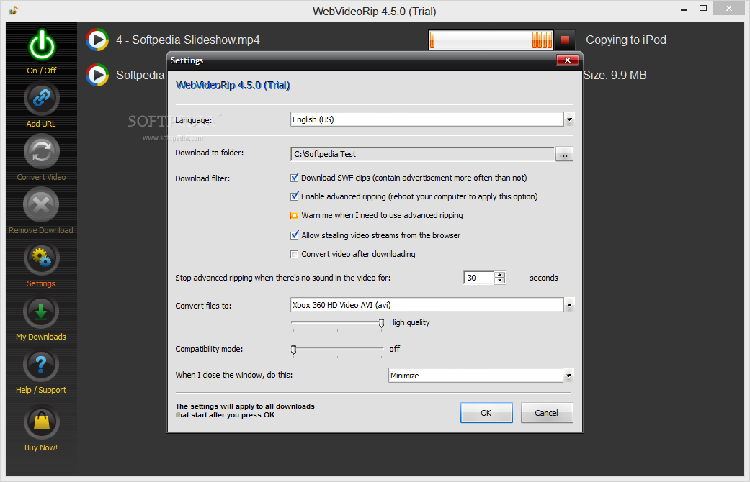Uncheck Allow stealing video streams checkbox
750x482 pixels.
click(295, 235)
